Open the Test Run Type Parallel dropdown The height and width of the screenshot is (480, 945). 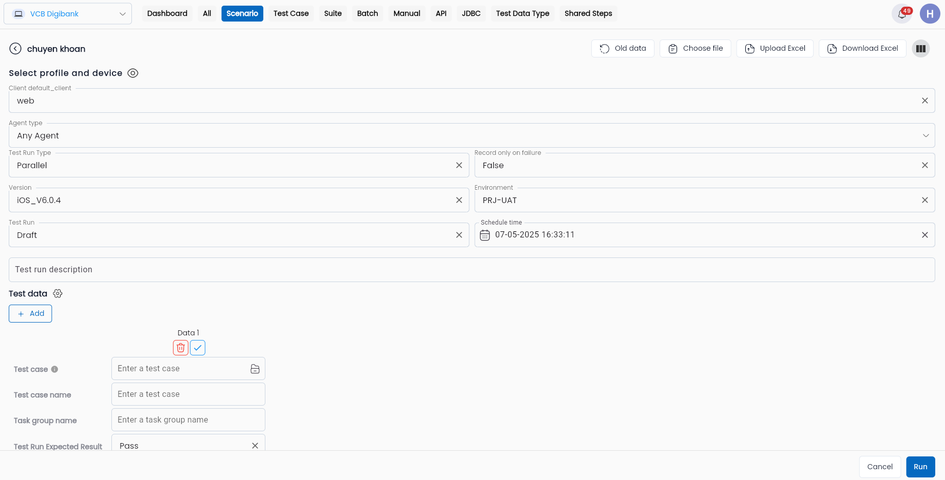239,165
